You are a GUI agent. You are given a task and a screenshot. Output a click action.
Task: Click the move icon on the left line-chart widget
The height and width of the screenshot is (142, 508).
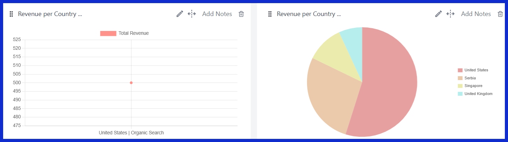(192, 14)
